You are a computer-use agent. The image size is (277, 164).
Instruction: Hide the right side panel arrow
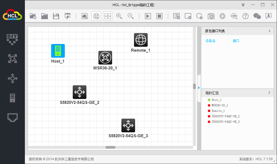[199, 88]
